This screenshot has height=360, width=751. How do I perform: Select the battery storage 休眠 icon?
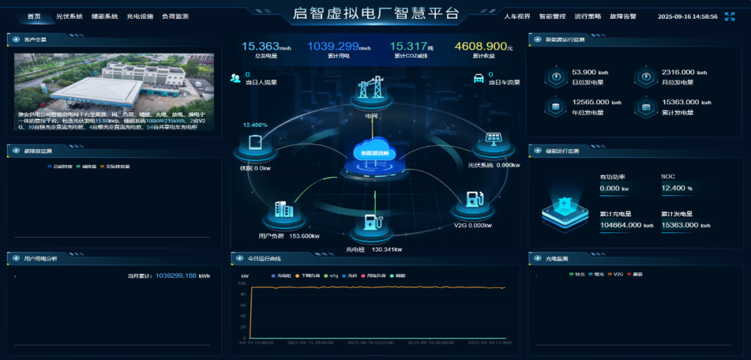coord(255,142)
